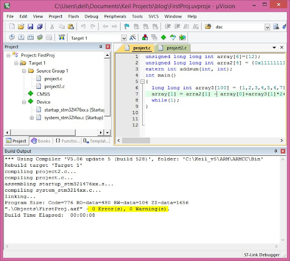
Task: Save the current file
Action: [x=30, y=27]
